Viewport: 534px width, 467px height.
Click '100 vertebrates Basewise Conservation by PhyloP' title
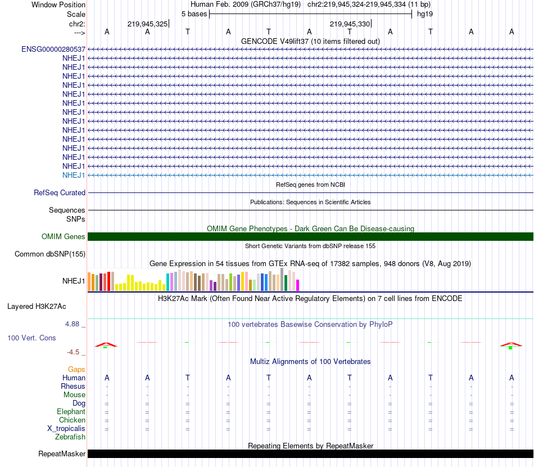point(310,325)
